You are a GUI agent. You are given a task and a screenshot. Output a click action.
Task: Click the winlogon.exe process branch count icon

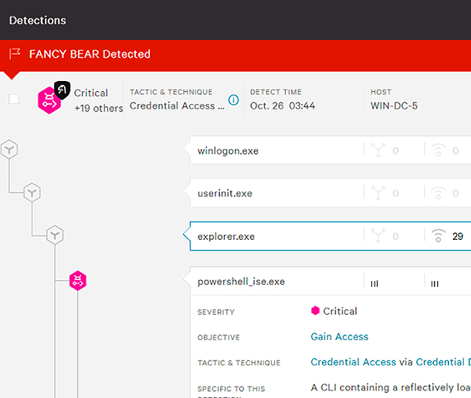coord(378,150)
